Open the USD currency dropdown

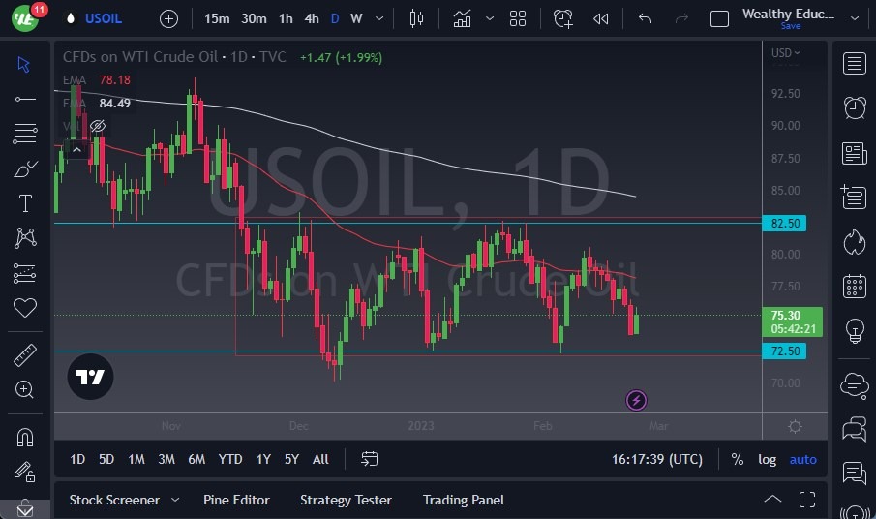[x=785, y=53]
